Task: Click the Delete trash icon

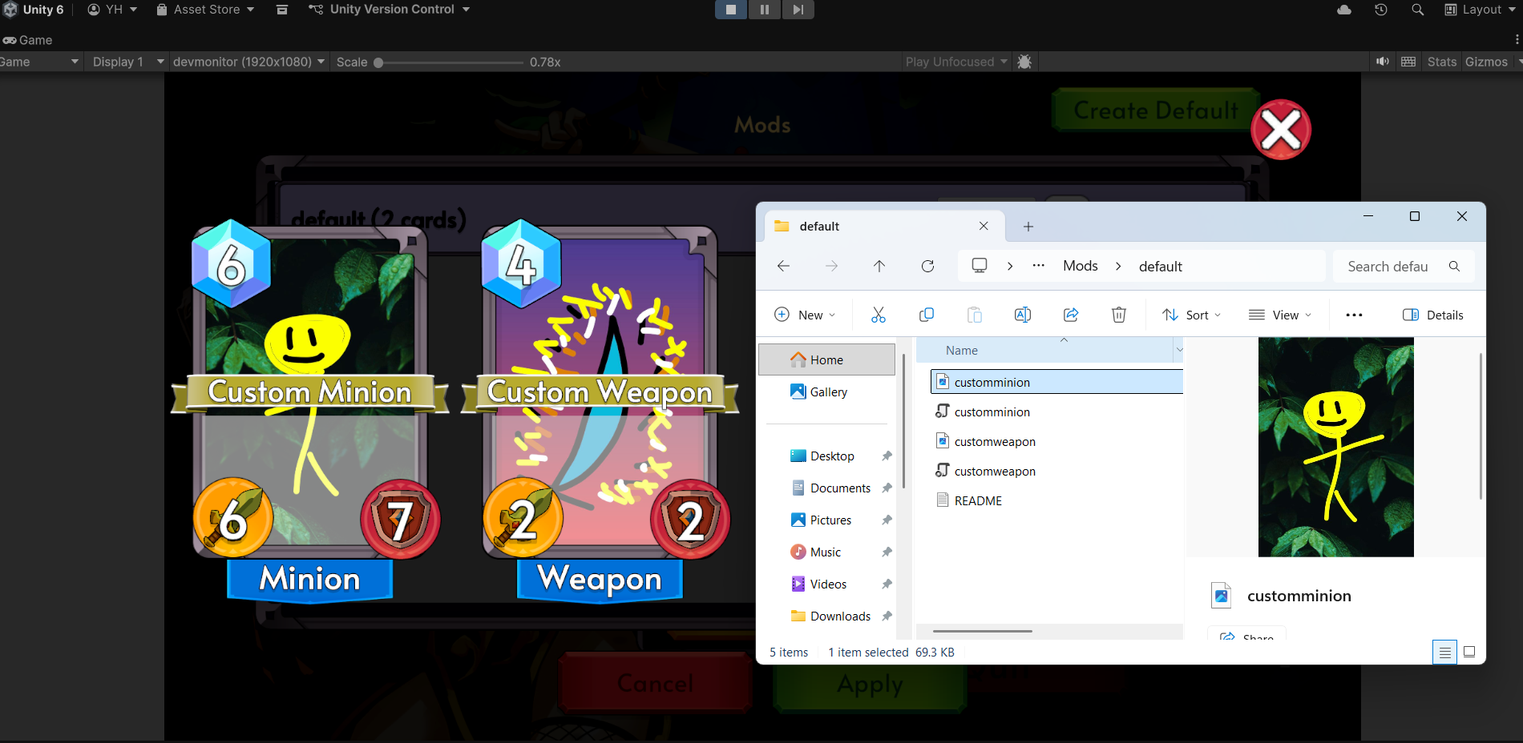Action: pos(1119,315)
